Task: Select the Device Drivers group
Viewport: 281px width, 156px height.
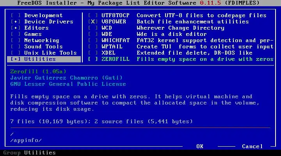Action: point(49,22)
